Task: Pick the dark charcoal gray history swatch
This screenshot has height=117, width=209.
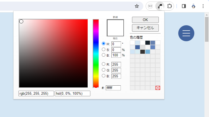Action: 142,52
